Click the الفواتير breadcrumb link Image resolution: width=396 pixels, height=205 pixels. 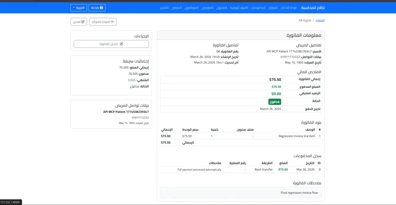320,20
